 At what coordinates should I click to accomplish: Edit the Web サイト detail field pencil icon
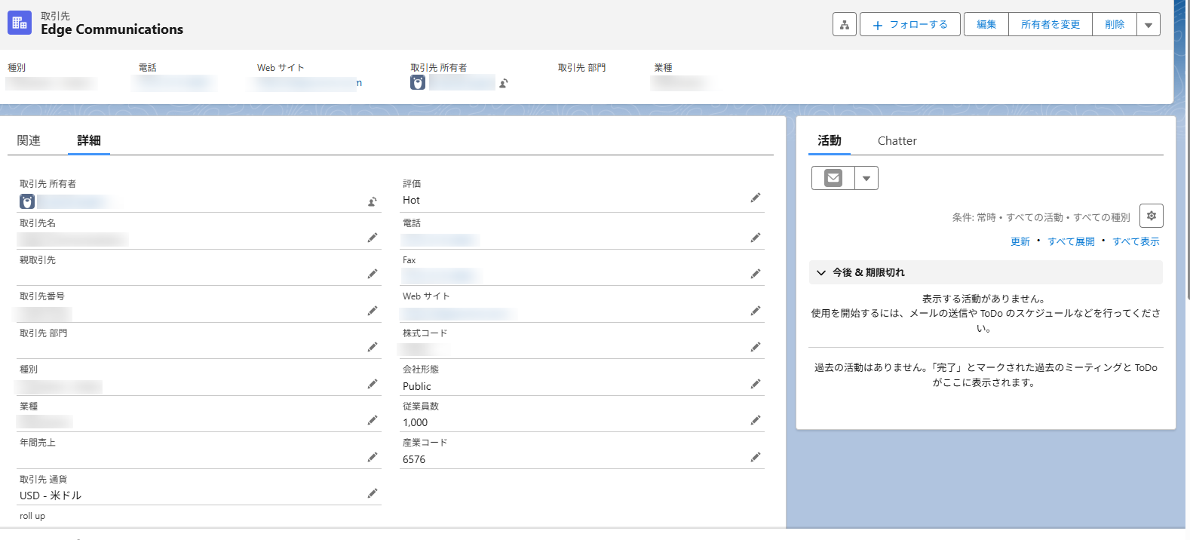[x=756, y=311]
